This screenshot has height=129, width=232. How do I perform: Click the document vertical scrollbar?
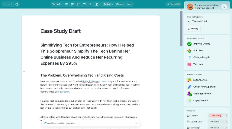(181, 28)
